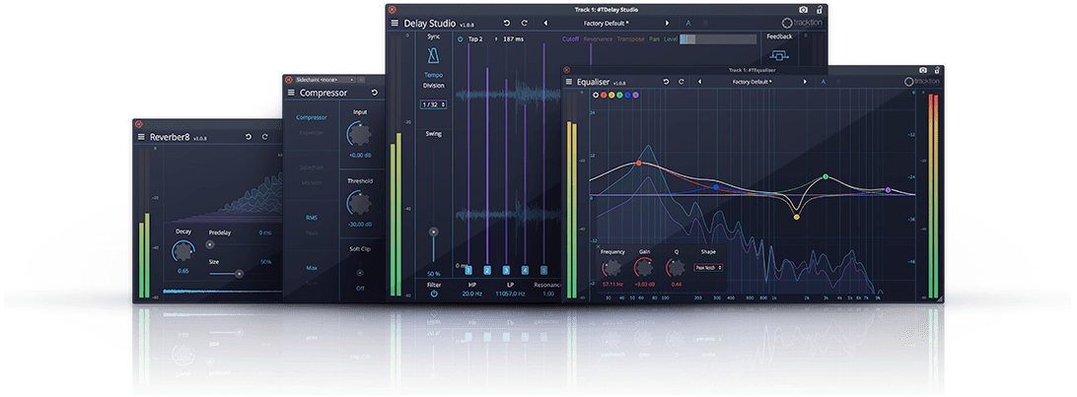Open the Sidechain source dropdown
Screen dimensions: 1077x397
click(x=323, y=79)
